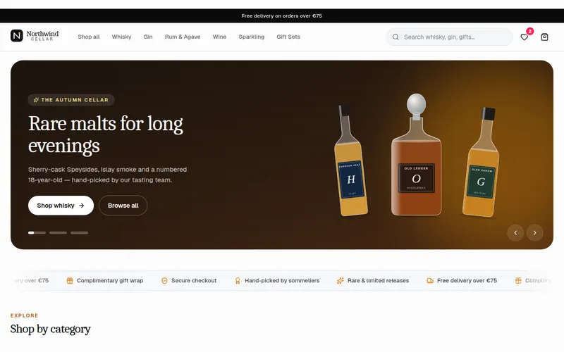Open the Sparkling nav link
Image resolution: width=564 pixels, height=352 pixels.
(251, 37)
